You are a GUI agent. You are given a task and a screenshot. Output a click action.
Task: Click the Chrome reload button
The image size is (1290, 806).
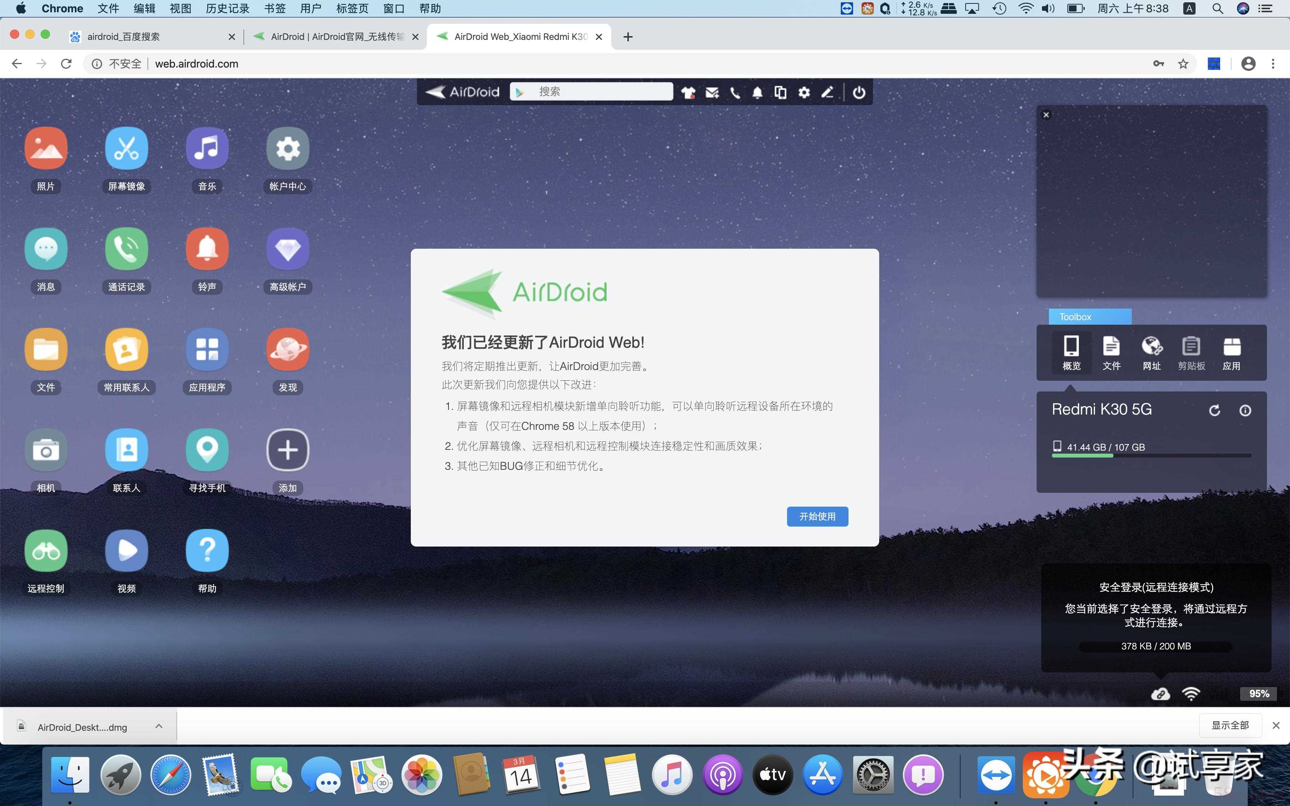(x=66, y=63)
